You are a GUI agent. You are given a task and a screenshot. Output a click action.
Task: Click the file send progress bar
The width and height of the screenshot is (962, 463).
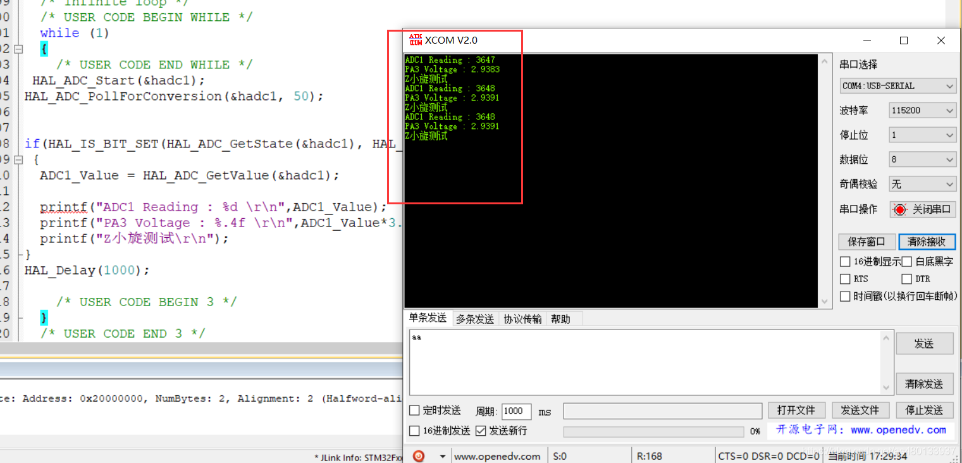pos(653,431)
